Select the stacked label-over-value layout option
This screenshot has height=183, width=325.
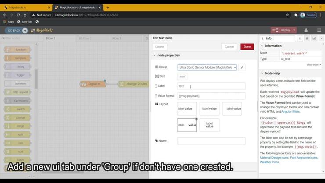pyautogui.click(x=209, y=125)
